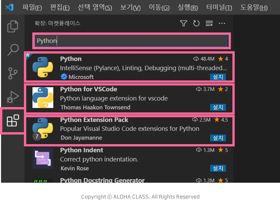280x203 pixels.
Task: Click the download count icon for Python
Action: point(196,59)
